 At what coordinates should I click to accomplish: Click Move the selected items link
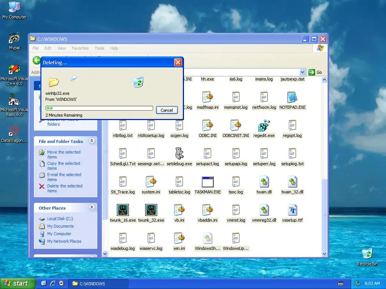click(x=64, y=154)
